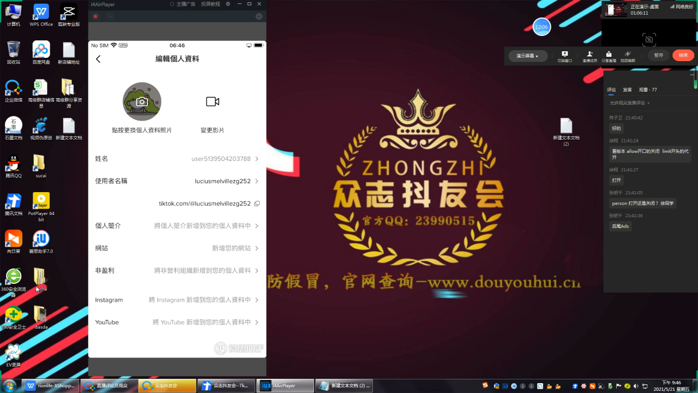Switch to the 评论 comments tab
698x393 pixels.
click(611, 90)
